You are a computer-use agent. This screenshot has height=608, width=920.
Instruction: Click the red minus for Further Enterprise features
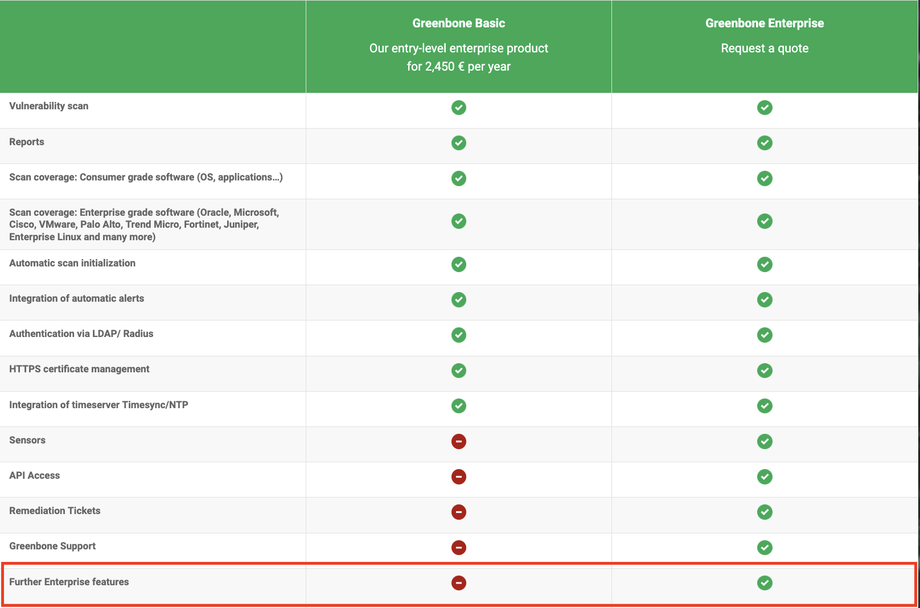pyautogui.click(x=458, y=582)
